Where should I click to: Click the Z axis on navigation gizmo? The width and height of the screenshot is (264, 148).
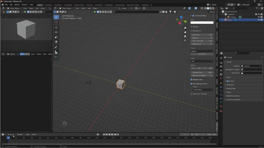click(181, 17)
